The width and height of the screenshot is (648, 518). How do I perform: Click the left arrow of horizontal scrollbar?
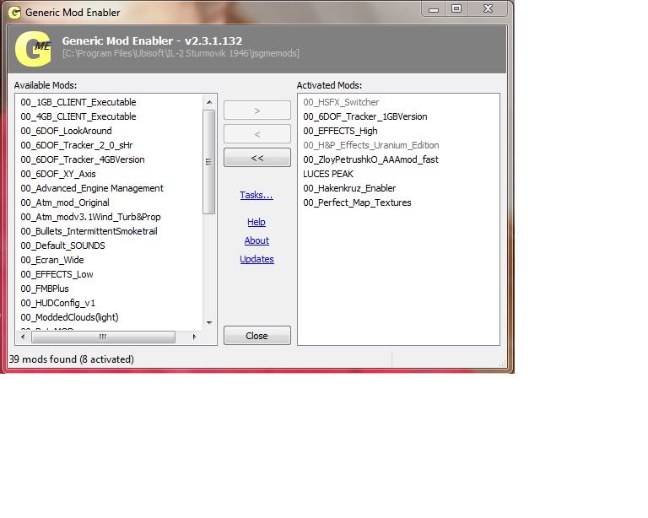click(x=23, y=337)
